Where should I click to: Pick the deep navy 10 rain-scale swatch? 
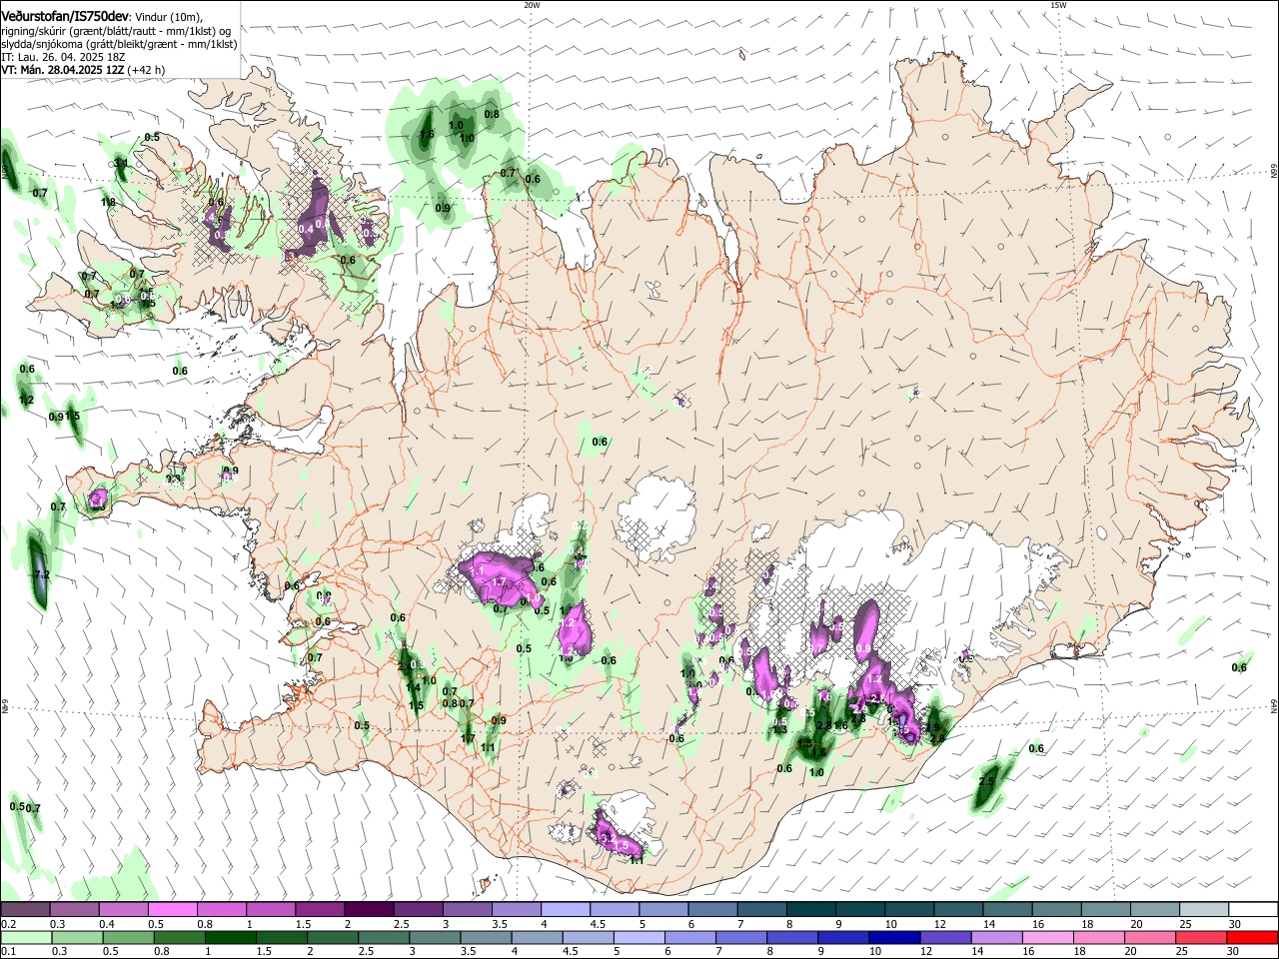tap(893, 937)
